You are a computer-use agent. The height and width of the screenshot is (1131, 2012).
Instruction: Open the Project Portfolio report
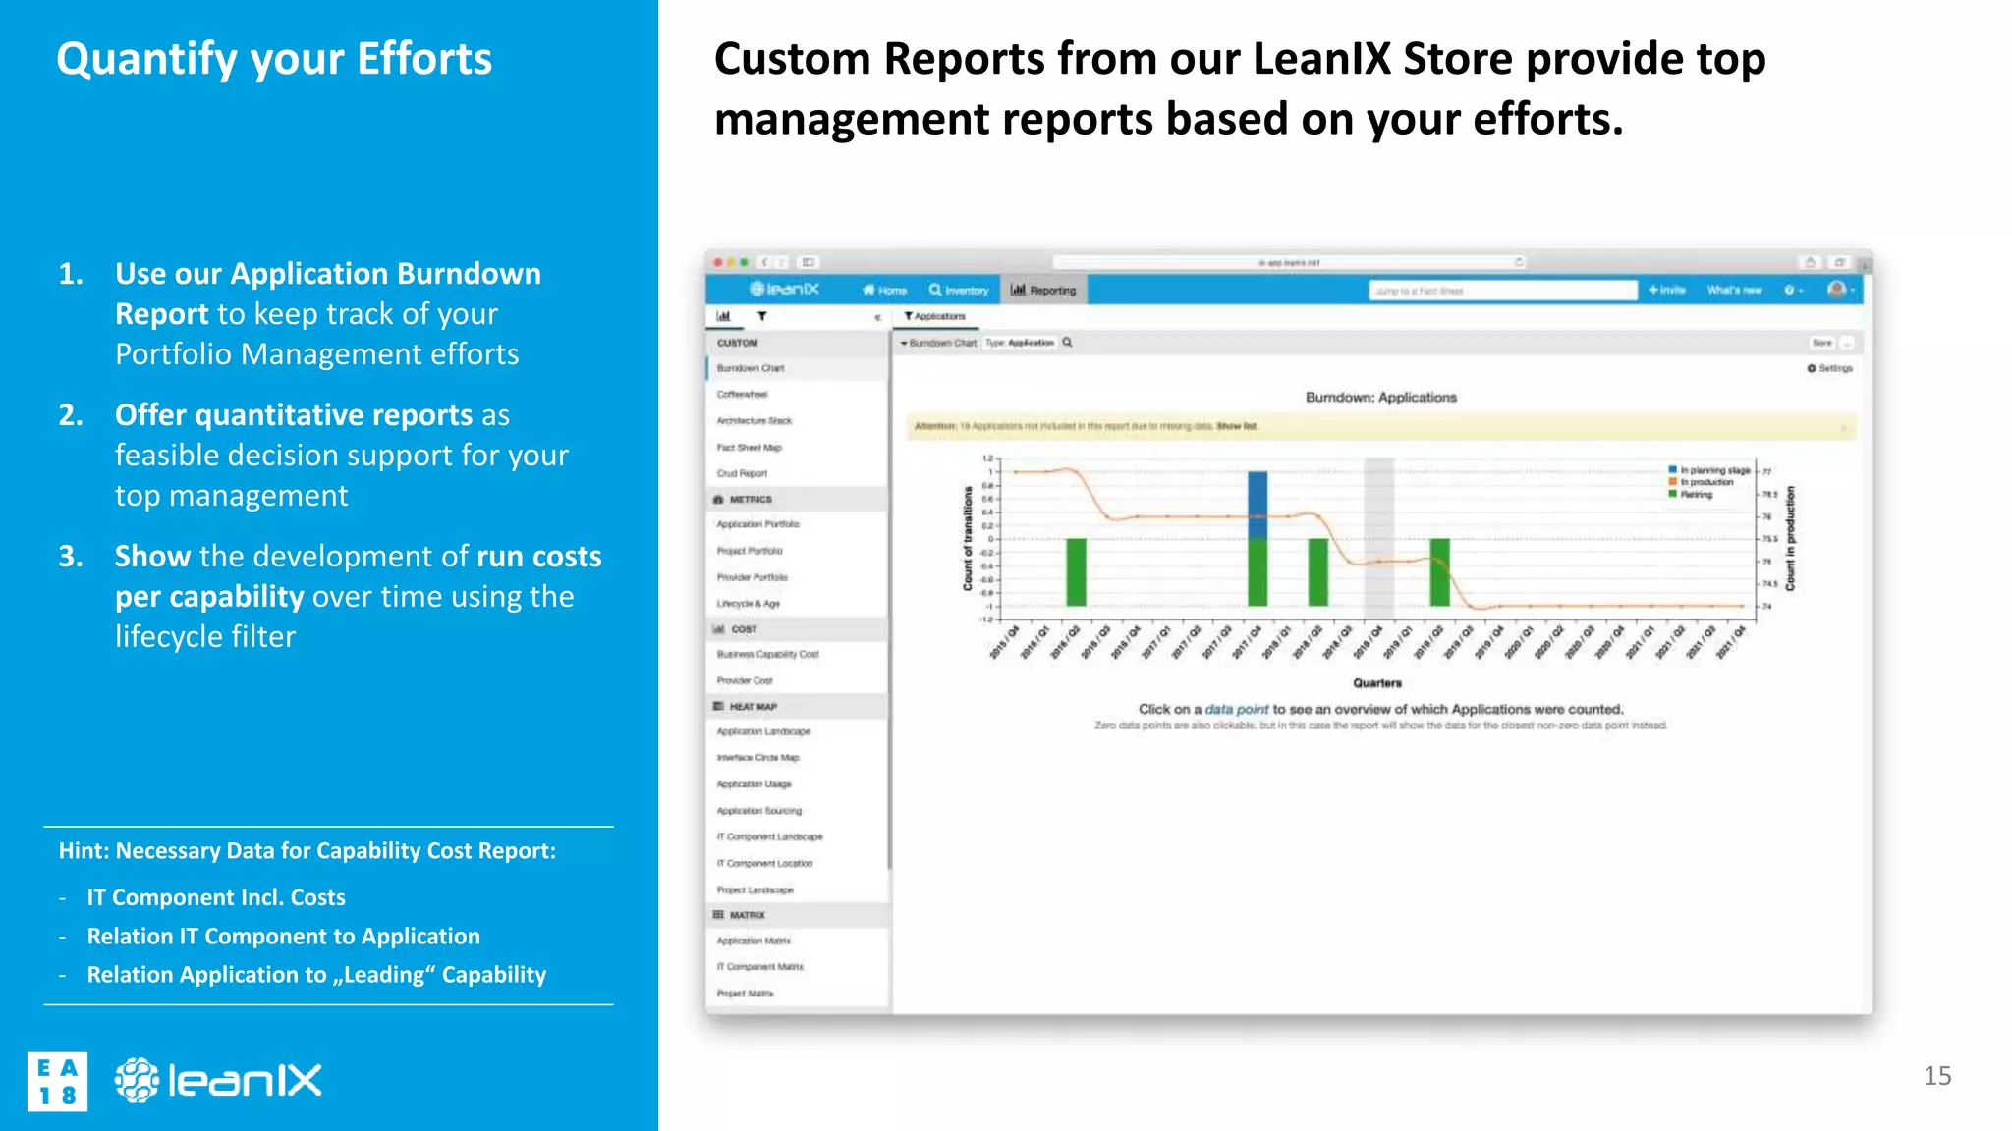(750, 551)
